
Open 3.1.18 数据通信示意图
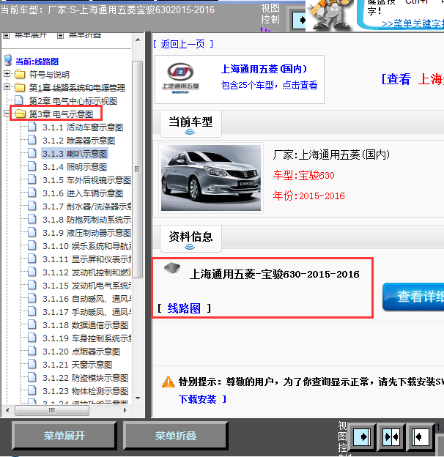coord(86,325)
